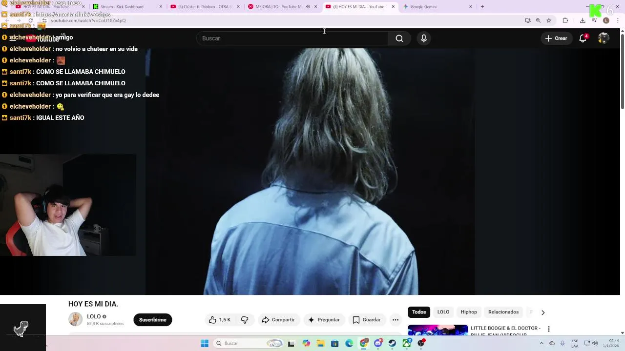Click the Crear button
625x351 pixels.
pos(556,39)
